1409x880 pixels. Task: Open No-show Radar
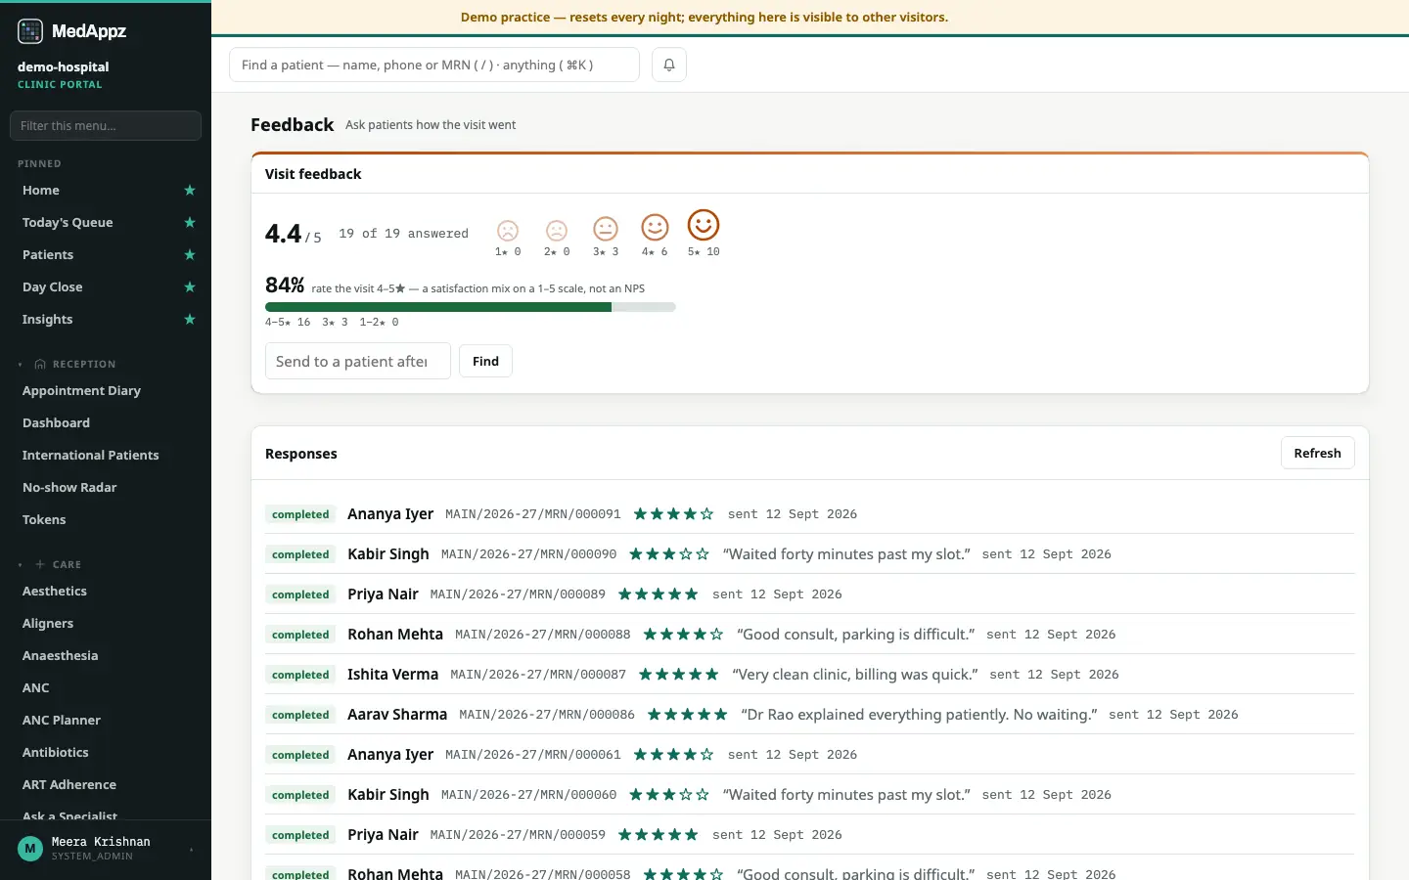(x=69, y=488)
